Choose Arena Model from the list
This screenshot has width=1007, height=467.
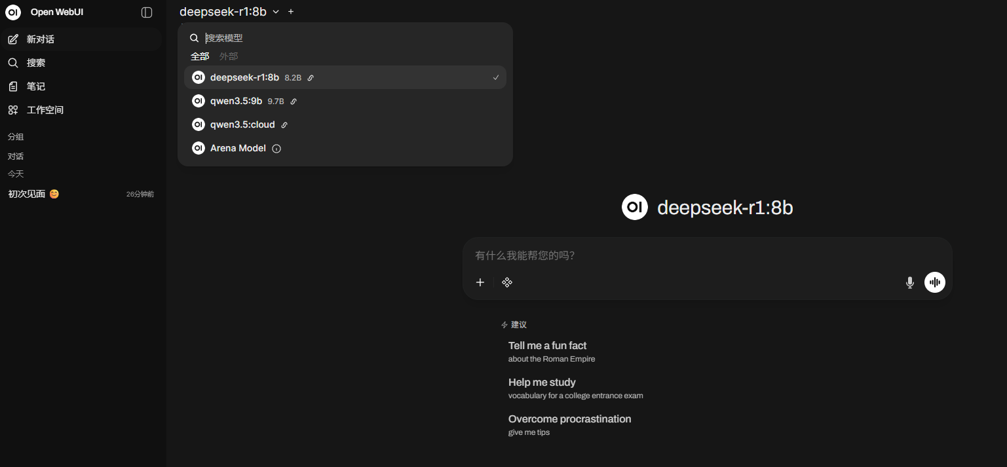[345, 148]
